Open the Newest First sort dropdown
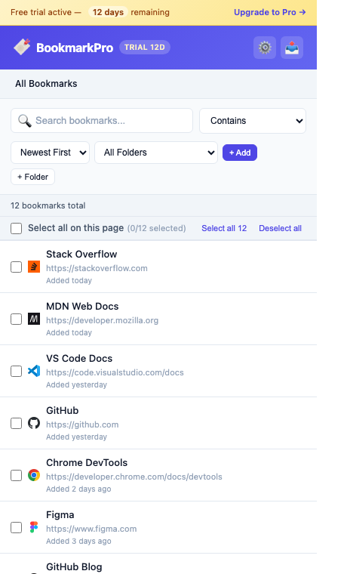The height and width of the screenshot is (574, 347). pos(50,153)
